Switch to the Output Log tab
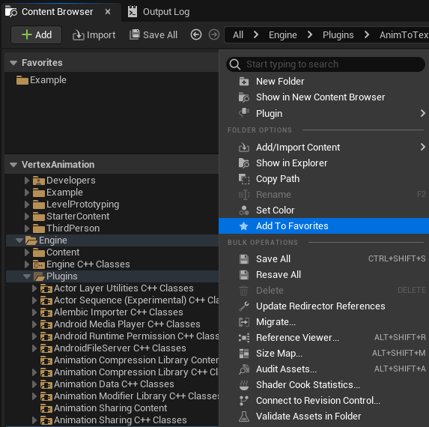This screenshot has height=427, width=429. coord(159,12)
